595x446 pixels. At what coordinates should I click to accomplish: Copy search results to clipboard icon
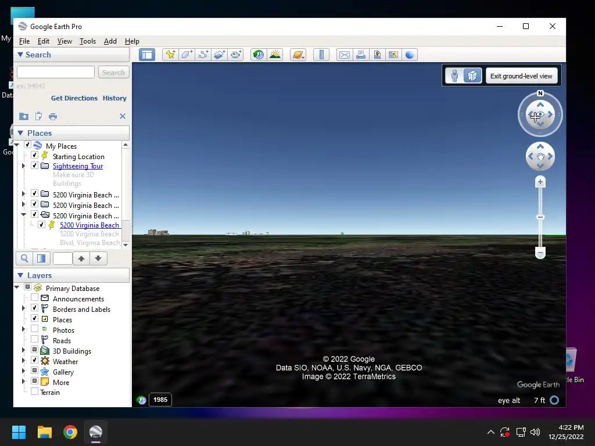tap(38, 116)
